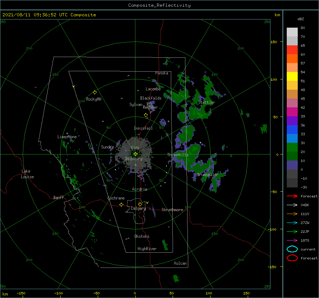This screenshot has width=319, height=298.
Task: Click the green echo near HighRiver
Action: pyautogui.click(x=165, y=245)
